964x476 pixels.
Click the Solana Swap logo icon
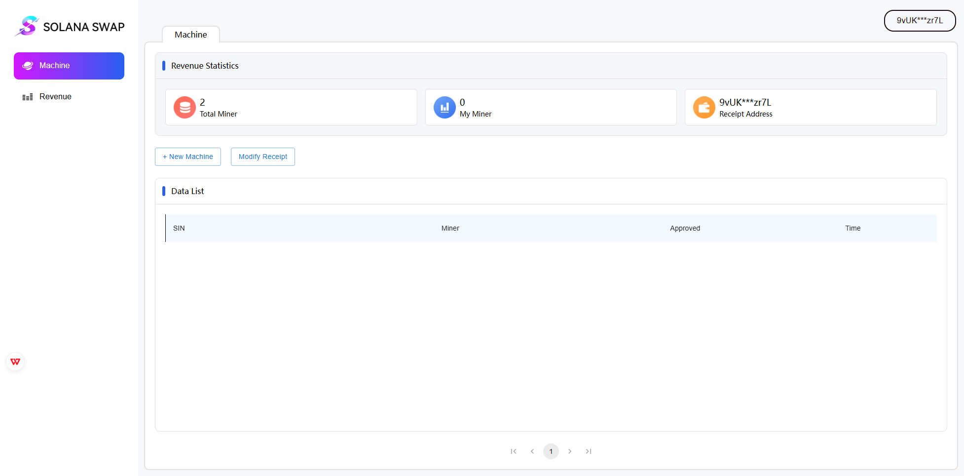[x=28, y=26]
